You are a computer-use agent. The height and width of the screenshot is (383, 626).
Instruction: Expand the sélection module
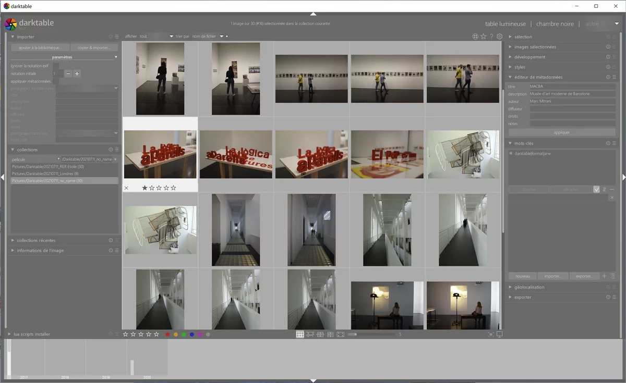[510, 37]
